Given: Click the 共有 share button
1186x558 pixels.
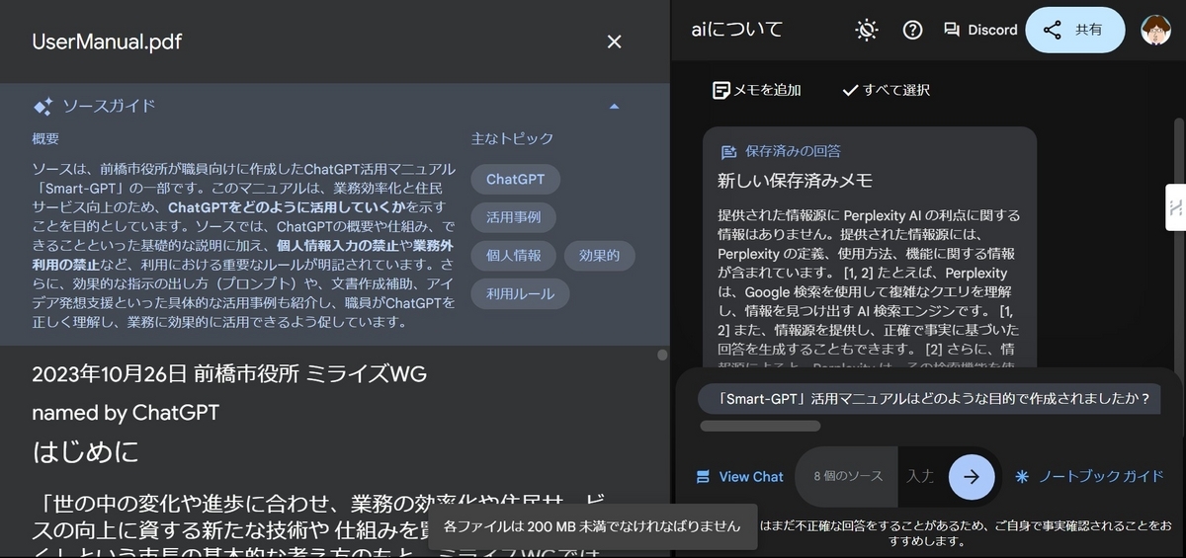Looking at the screenshot, I should [x=1074, y=30].
